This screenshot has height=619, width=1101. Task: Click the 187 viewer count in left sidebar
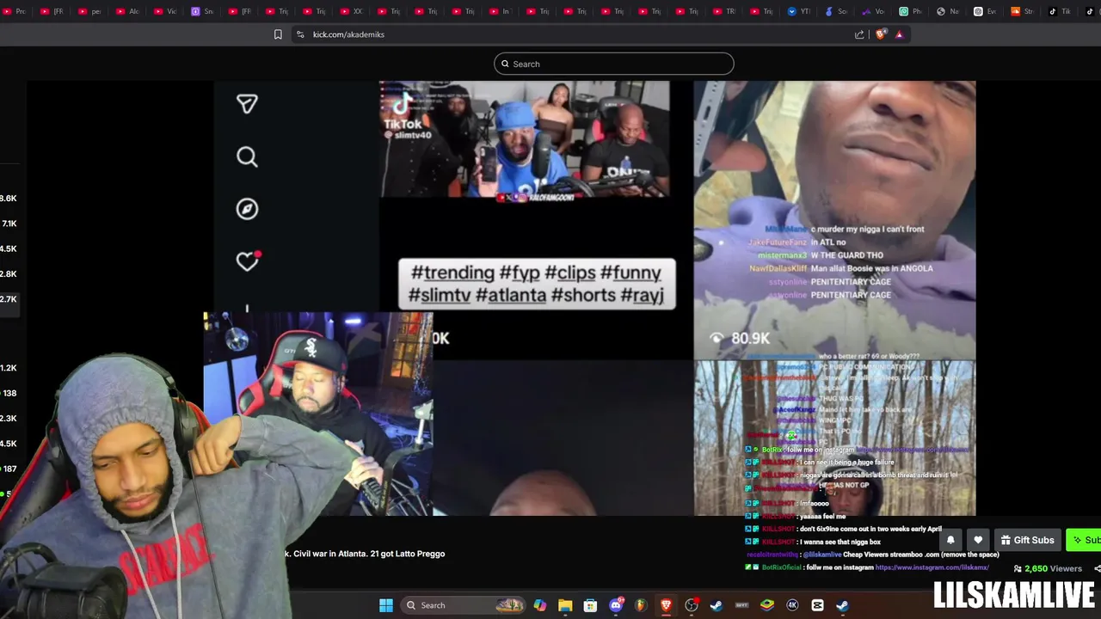[9, 469]
